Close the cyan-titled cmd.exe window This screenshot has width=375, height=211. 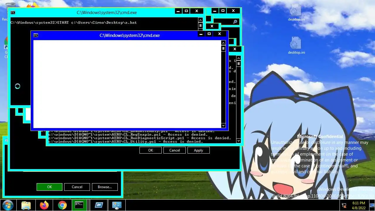pos(197,11)
